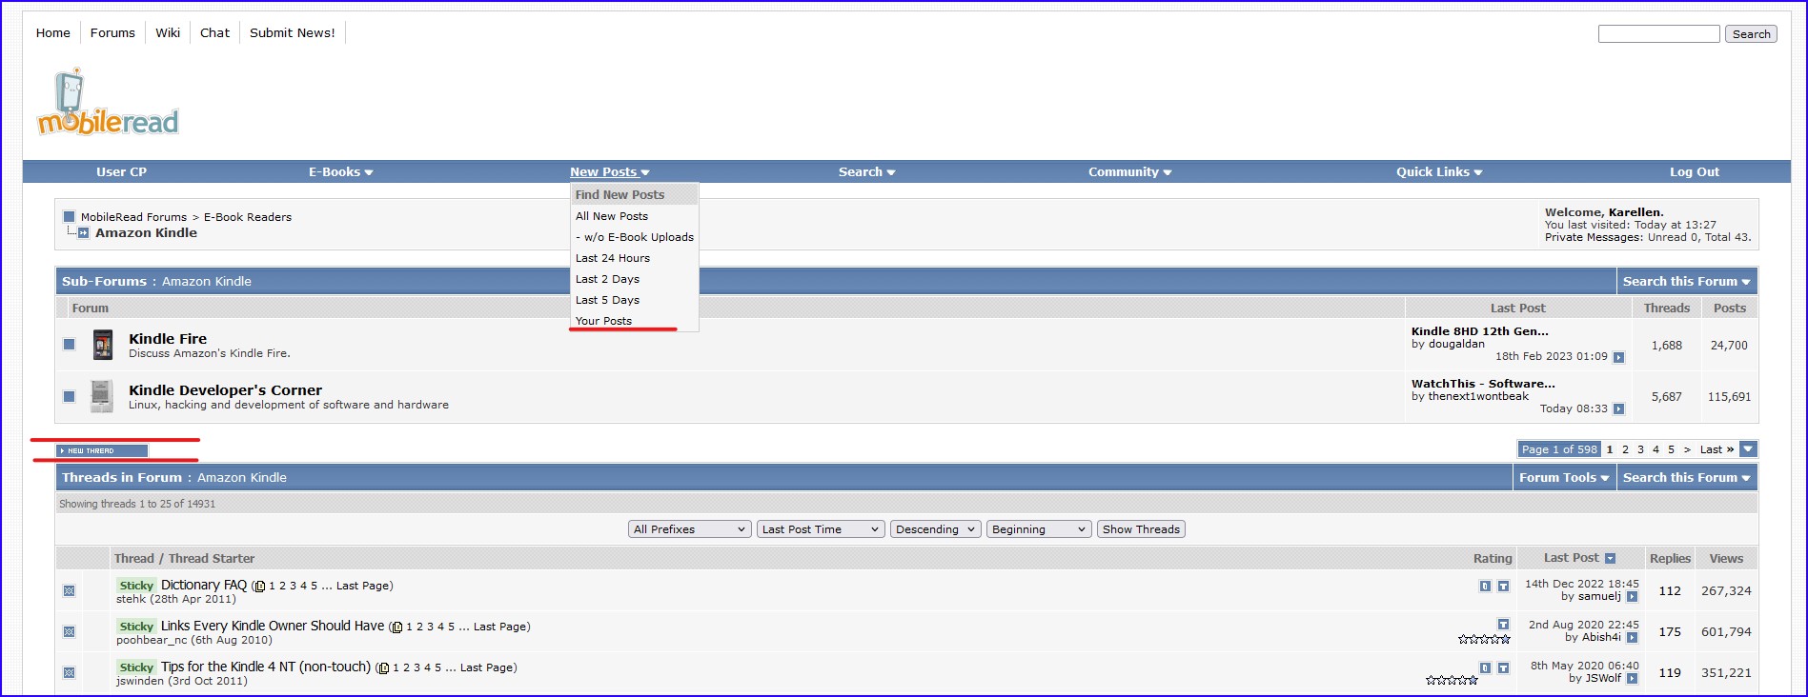This screenshot has height=697, width=1808.
Task: Click the multi-page icon after Tips for the Kindle 4 NT
Action: pos(383,668)
